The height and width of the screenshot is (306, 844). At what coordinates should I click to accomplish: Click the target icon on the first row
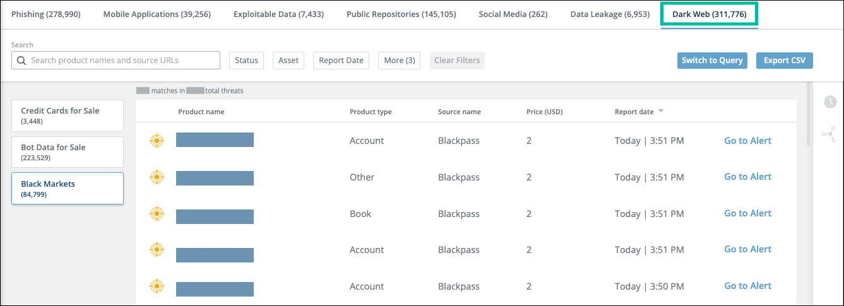click(157, 141)
